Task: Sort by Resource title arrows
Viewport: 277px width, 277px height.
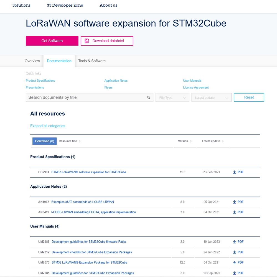Action: 80,141
